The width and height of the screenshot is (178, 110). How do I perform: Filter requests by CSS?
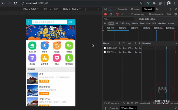122,23
